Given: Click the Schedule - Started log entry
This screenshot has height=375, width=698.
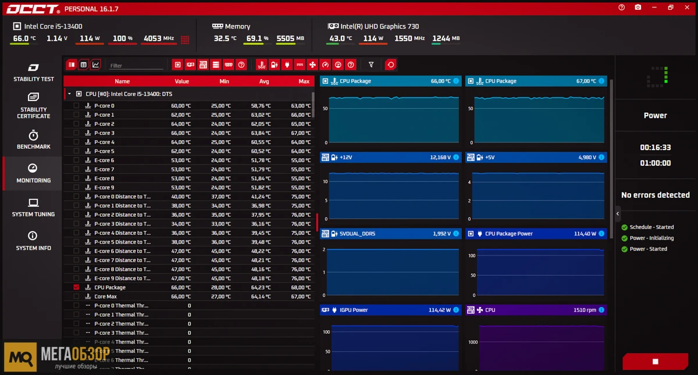Looking at the screenshot, I should click(651, 227).
